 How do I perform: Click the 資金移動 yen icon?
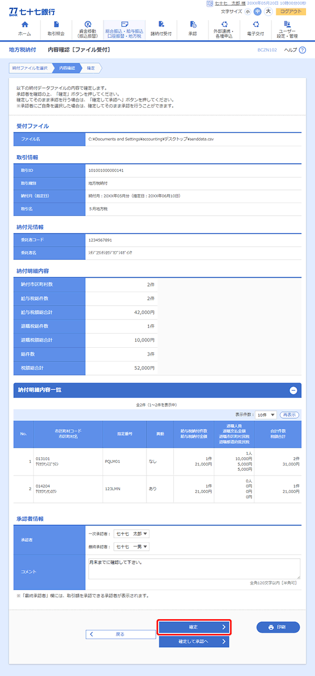pyautogui.click(x=88, y=25)
